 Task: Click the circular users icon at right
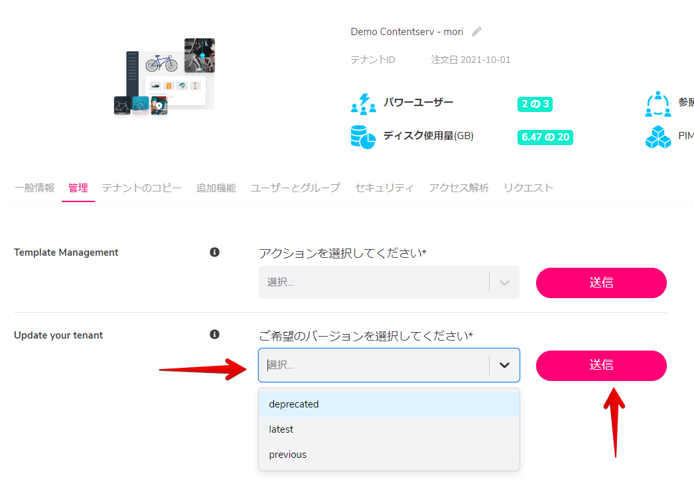(x=658, y=103)
